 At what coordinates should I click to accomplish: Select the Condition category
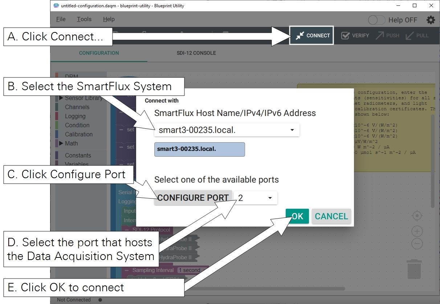click(x=77, y=125)
